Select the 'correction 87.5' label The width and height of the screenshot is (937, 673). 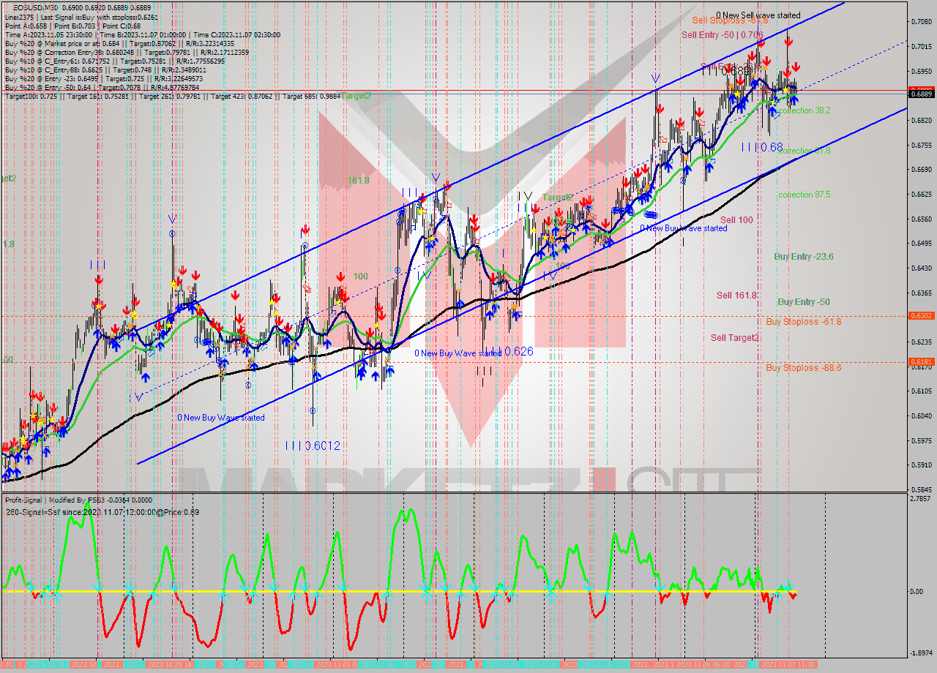(x=804, y=195)
